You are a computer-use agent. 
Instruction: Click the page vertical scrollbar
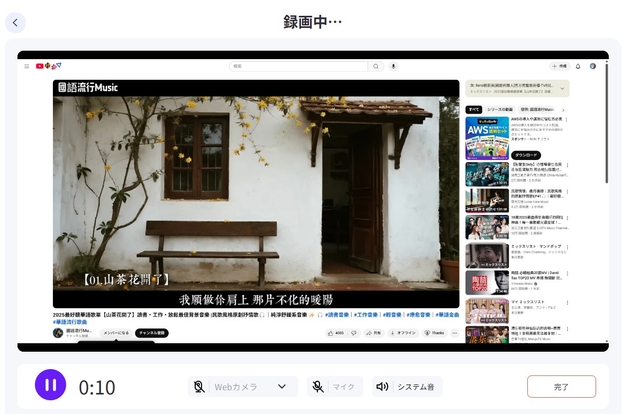click(x=607, y=123)
